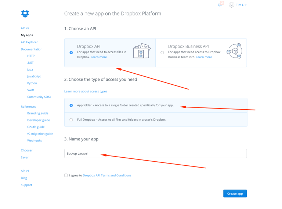The image size is (282, 209).
Task: Select the App folder access radio button
Action: tap(71, 105)
